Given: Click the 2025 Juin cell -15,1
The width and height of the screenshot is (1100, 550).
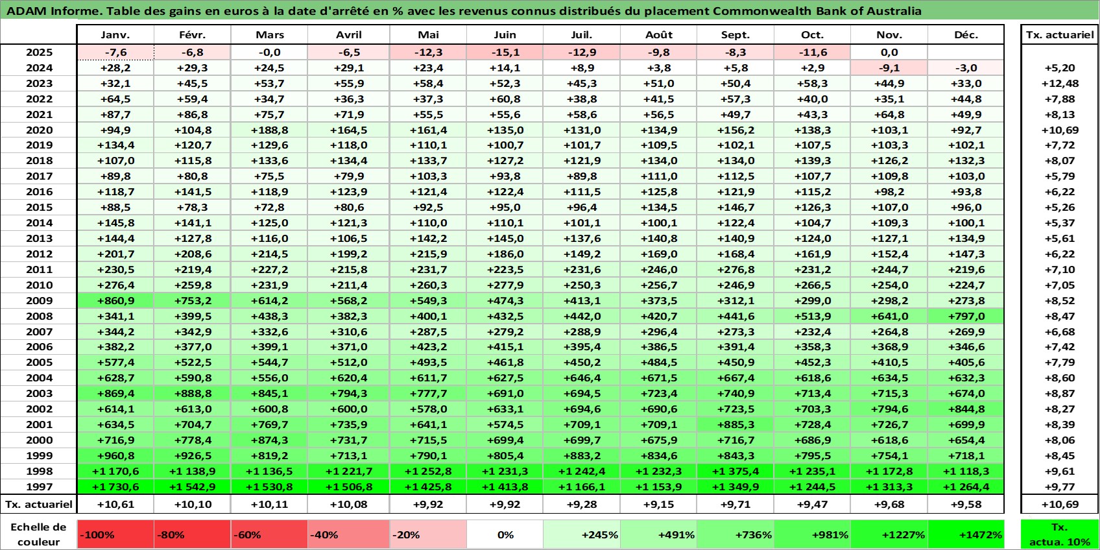Looking at the screenshot, I should 505,53.
